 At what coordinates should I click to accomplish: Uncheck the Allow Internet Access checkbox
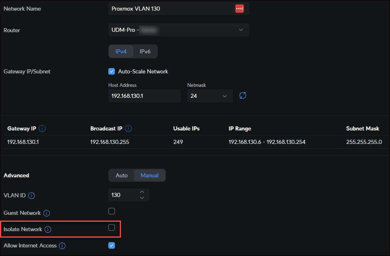(x=112, y=245)
